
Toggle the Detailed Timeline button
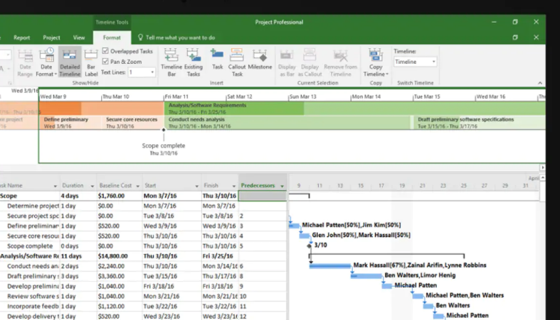pos(70,62)
